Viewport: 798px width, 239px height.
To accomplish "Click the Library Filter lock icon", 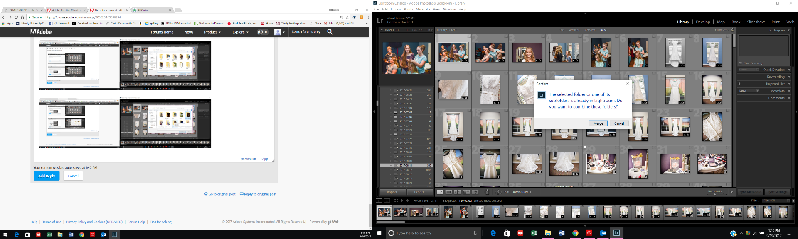I will 732,30.
